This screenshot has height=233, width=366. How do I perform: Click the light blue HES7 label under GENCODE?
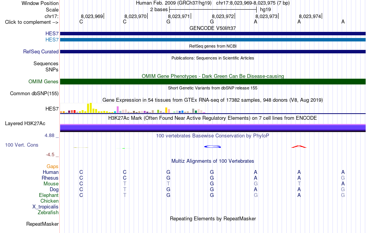[52, 40]
